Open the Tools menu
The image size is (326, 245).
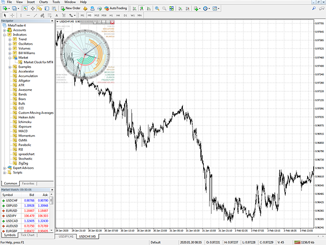coord(56,2)
